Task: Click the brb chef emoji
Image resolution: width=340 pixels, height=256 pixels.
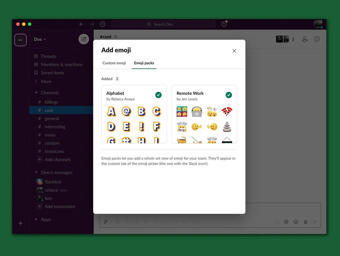Action: [182, 127]
